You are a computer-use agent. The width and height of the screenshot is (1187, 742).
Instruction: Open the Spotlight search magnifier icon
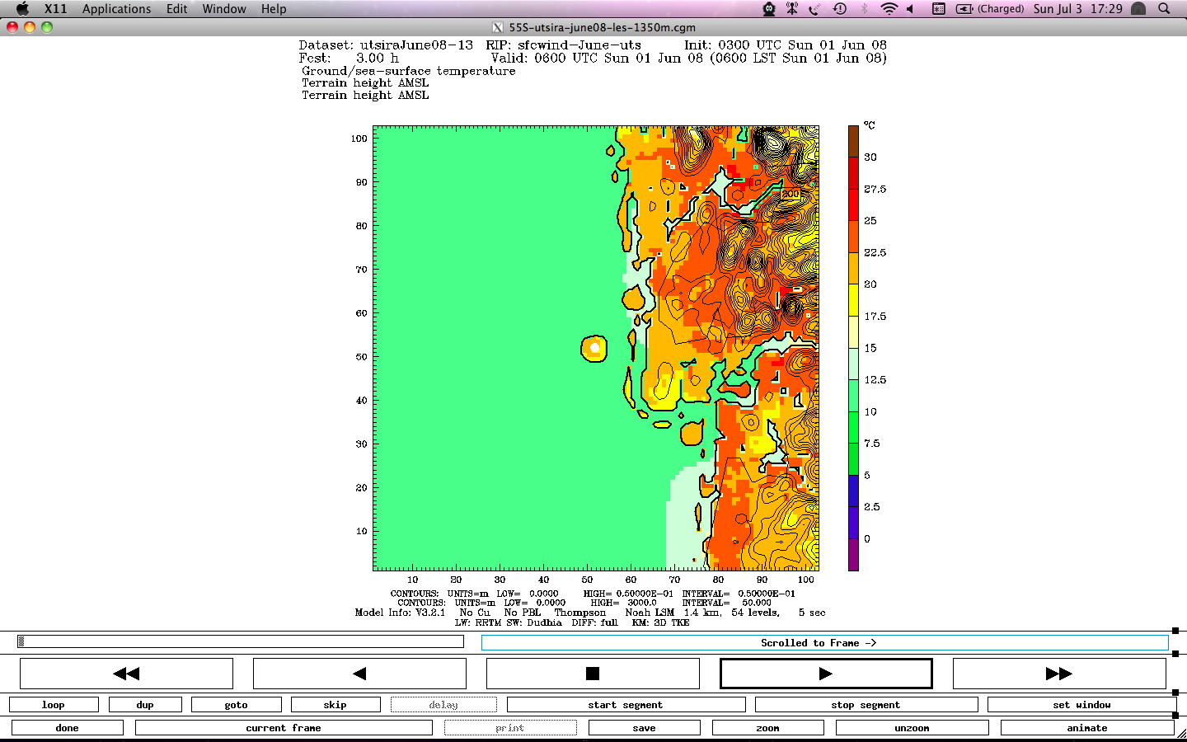click(1164, 8)
